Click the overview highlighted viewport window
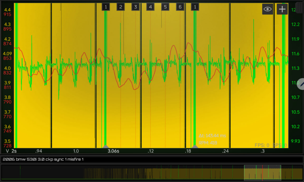Viewport: 304px width, 182px height. point(262,173)
